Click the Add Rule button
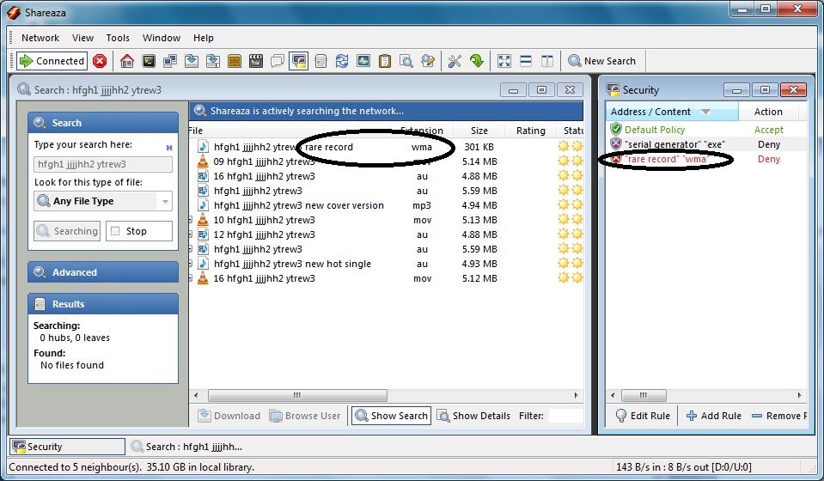The image size is (824, 481). click(713, 416)
